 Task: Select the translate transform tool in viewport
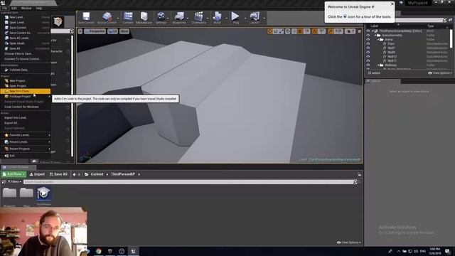tap(270, 31)
